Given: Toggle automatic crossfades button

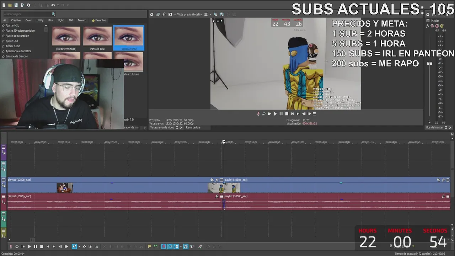Looking at the screenshot, I should pos(170,246).
